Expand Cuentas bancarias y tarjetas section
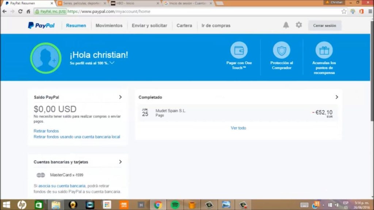Screen dimensions: 374x210 [x=120, y=162]
